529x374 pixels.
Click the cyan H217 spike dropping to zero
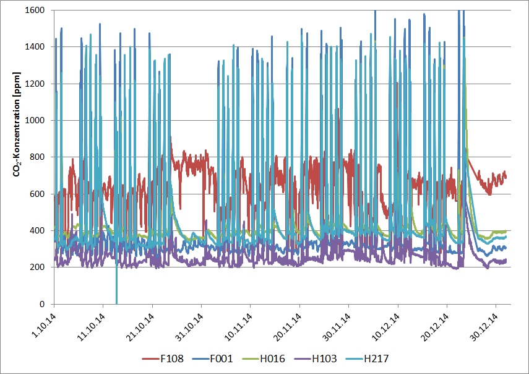click(116, 287)
